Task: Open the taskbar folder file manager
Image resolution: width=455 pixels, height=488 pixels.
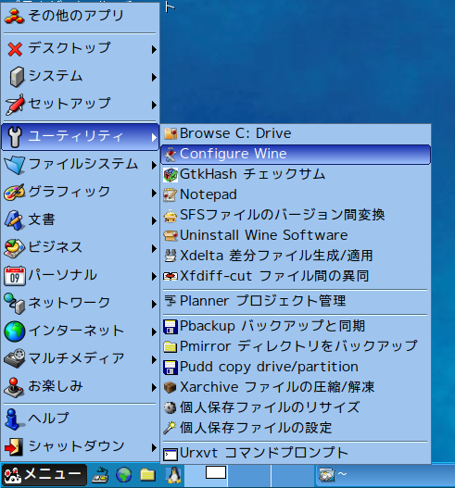Action: [x=147, y=475]
